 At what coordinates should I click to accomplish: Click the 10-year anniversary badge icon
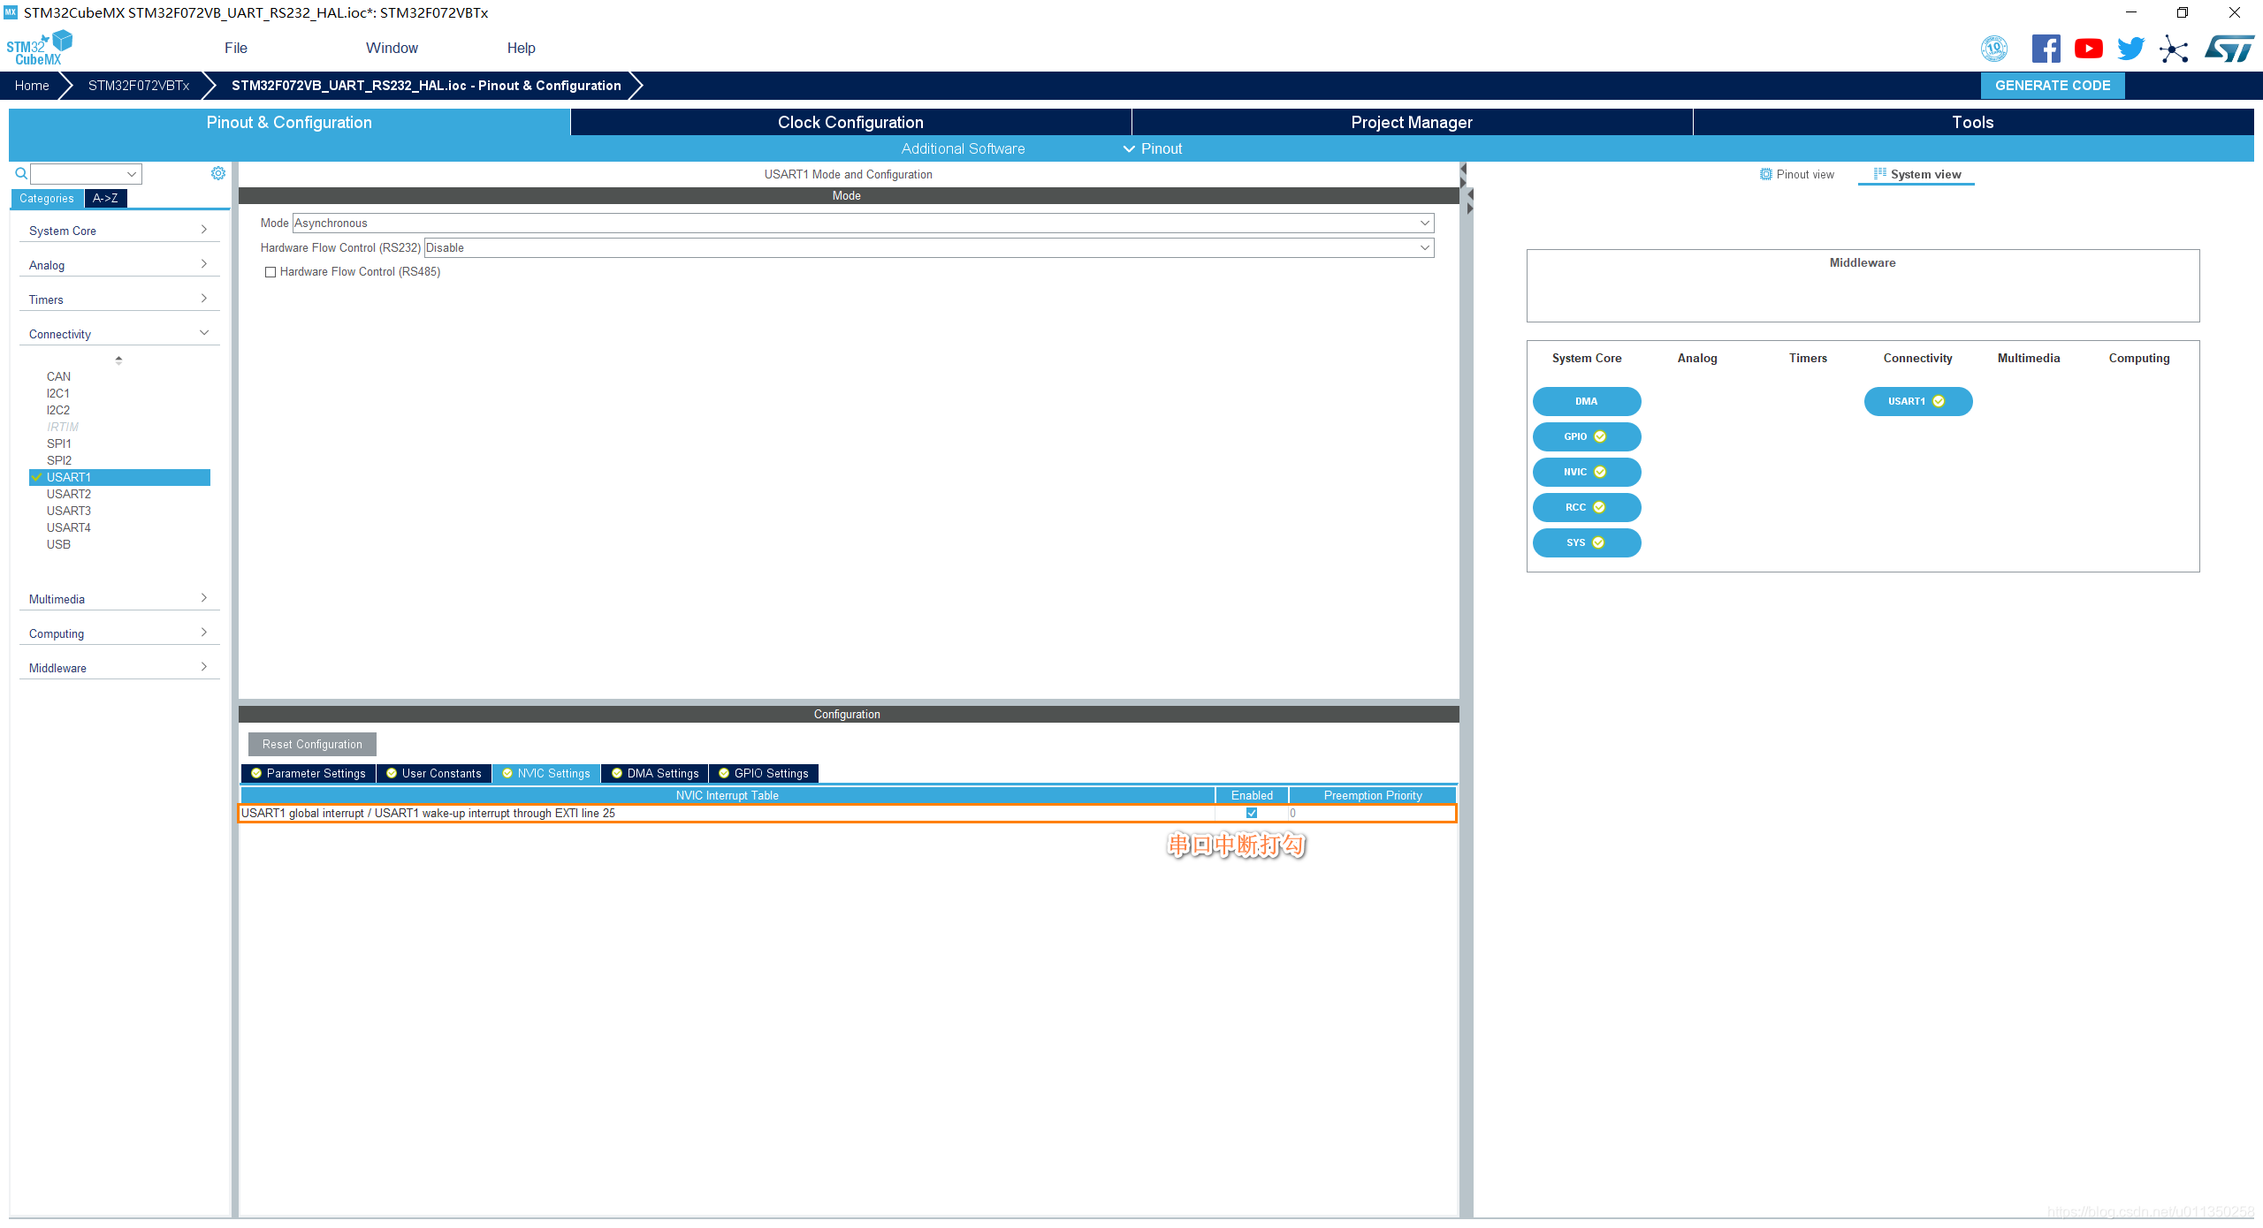point(1994,49)
